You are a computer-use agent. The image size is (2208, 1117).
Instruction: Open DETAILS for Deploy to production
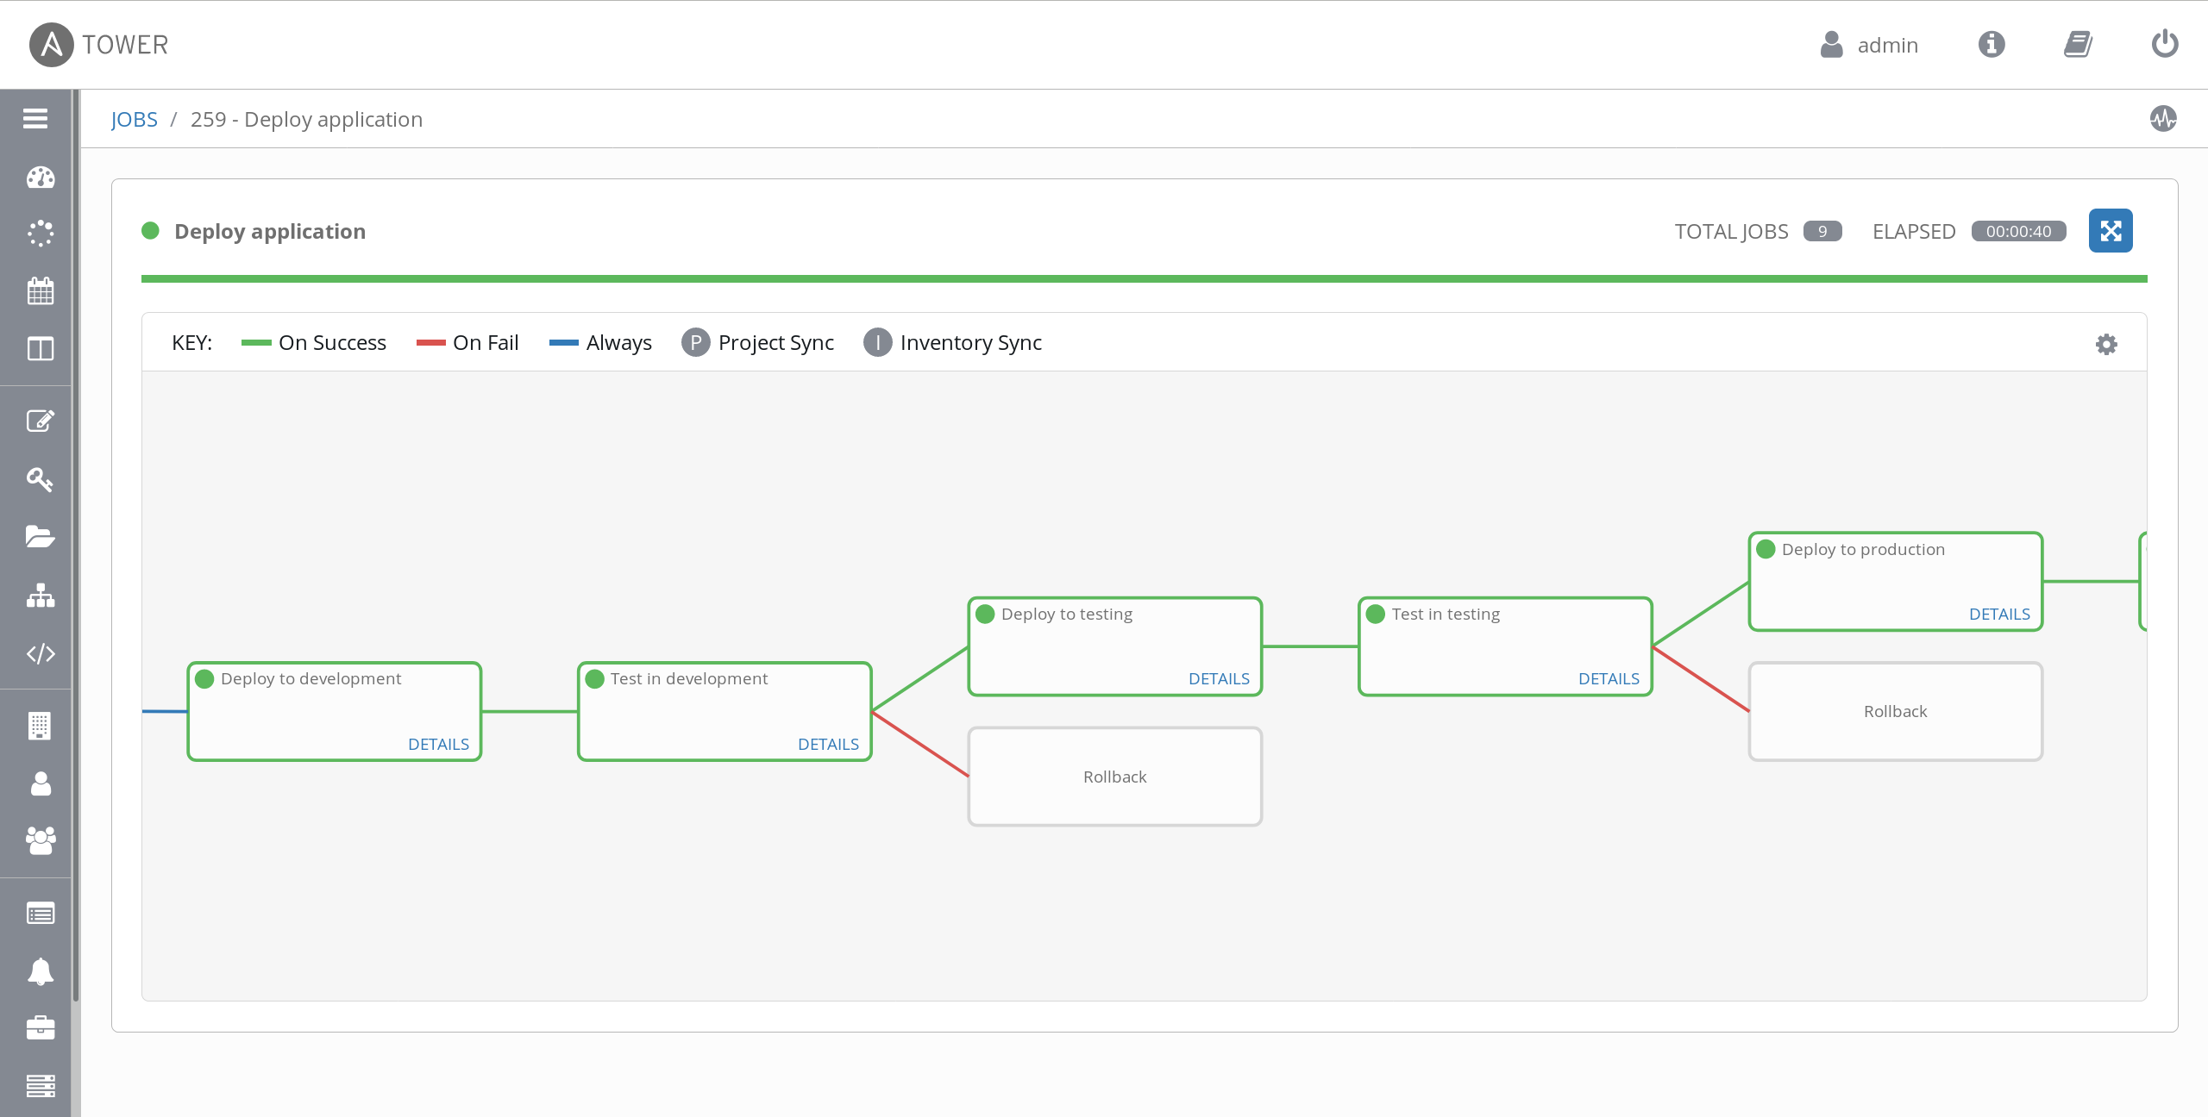pyautogui.click(x=2000, y=613)
